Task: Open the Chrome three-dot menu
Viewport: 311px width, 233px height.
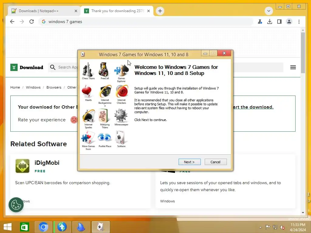Action: (x=299, y=22)
